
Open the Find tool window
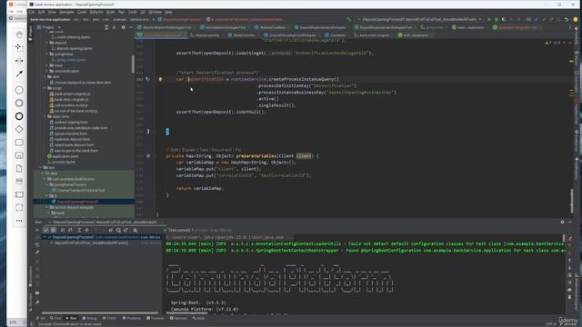(55, 318)
